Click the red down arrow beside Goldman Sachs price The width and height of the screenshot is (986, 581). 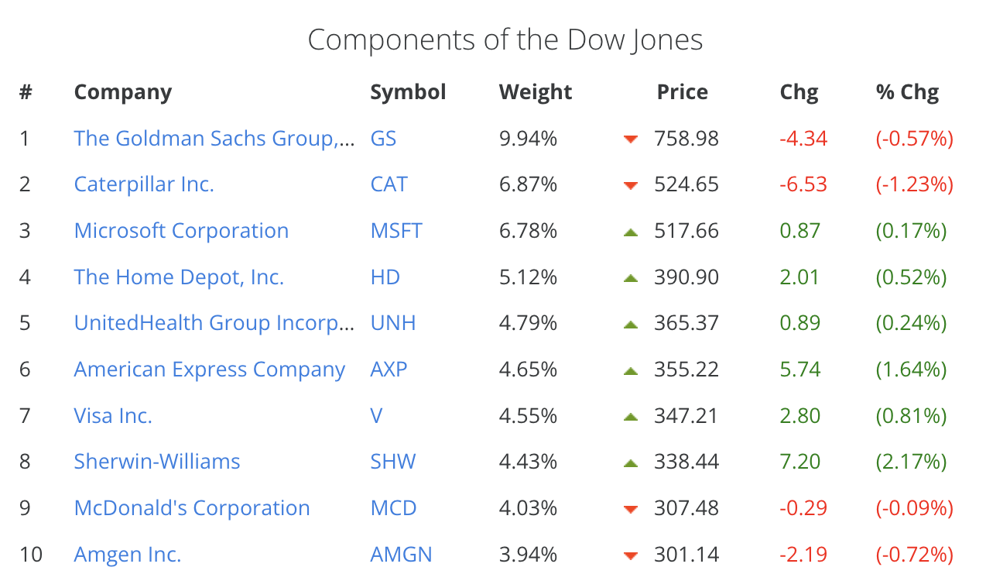click(x=631, y=139)
